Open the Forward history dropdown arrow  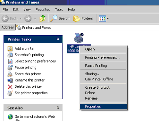tap(35, 18)
